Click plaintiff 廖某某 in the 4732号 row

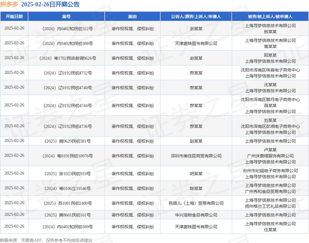pos(196,73)
